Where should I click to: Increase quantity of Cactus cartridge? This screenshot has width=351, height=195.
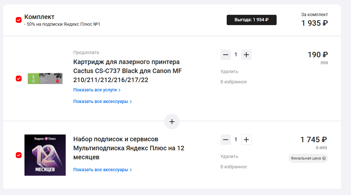(246, 55)
